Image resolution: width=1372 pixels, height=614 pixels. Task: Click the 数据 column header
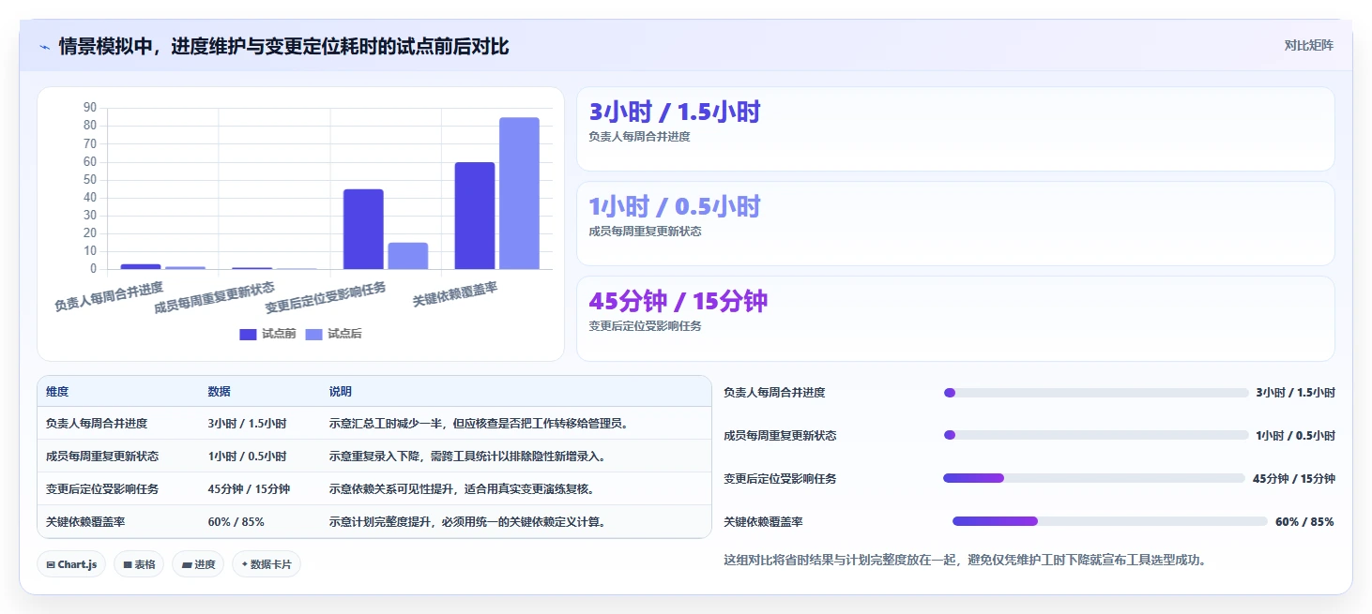pos(219,392)
